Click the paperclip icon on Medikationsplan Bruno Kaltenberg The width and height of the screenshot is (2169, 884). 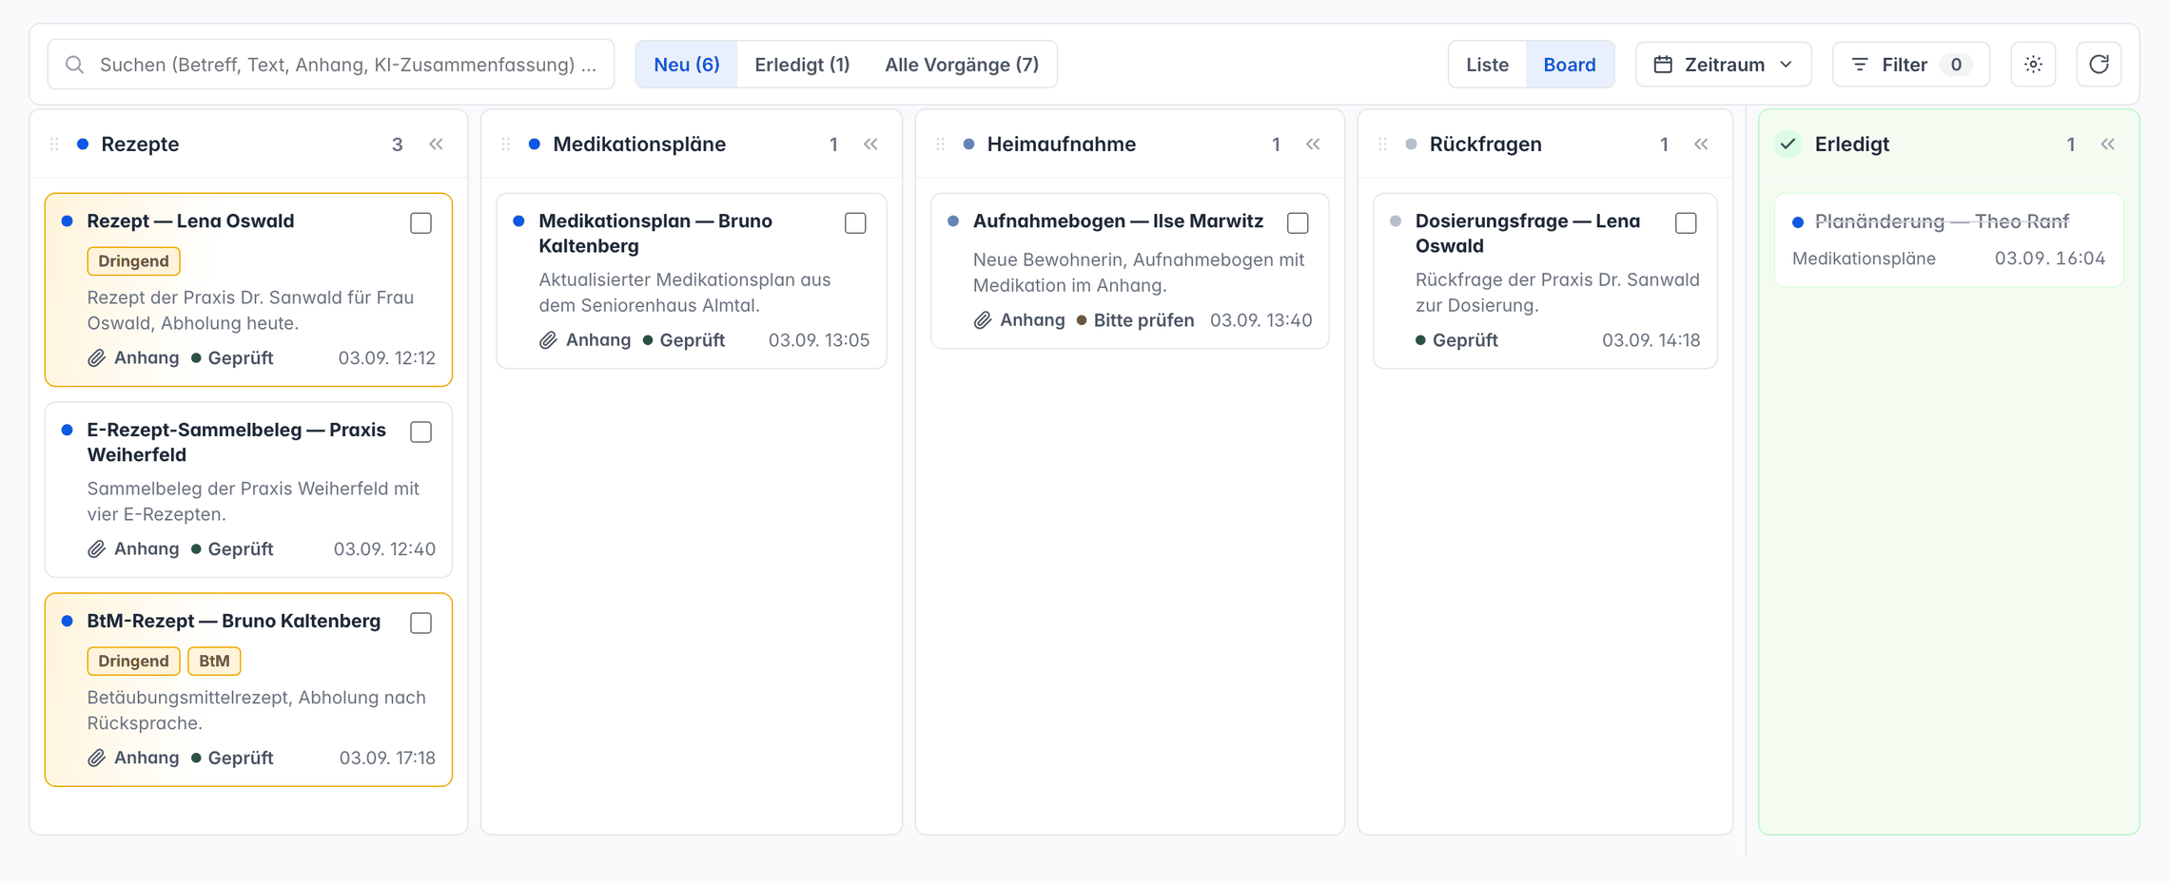pos(548,340)
